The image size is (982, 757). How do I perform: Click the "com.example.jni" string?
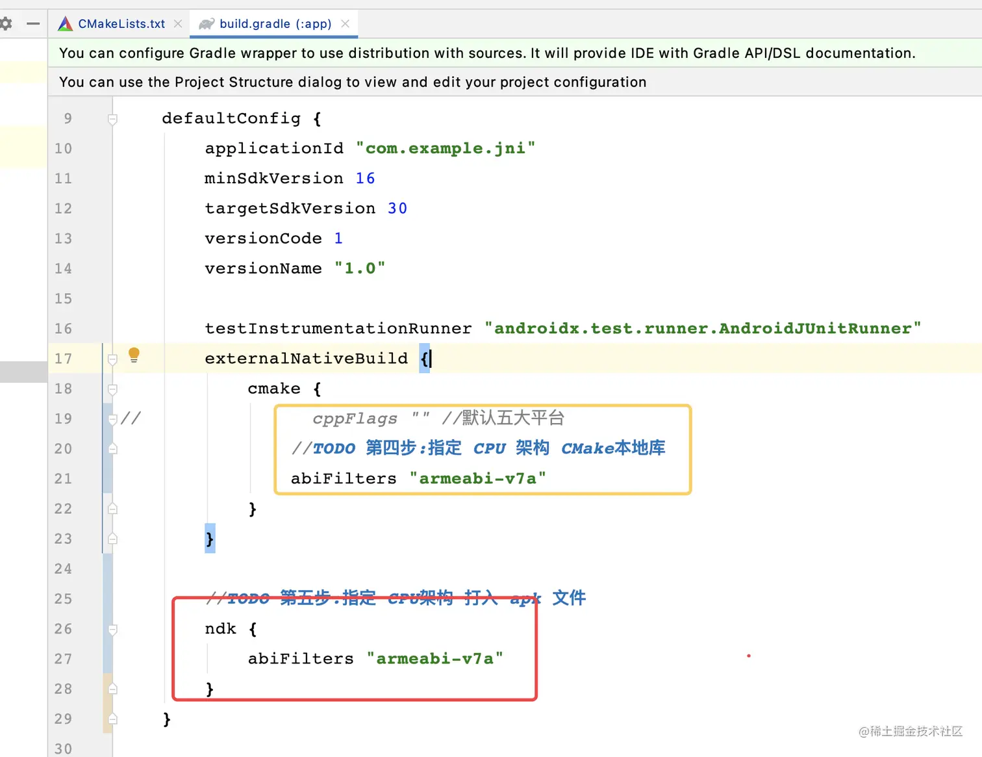point(446,148)
